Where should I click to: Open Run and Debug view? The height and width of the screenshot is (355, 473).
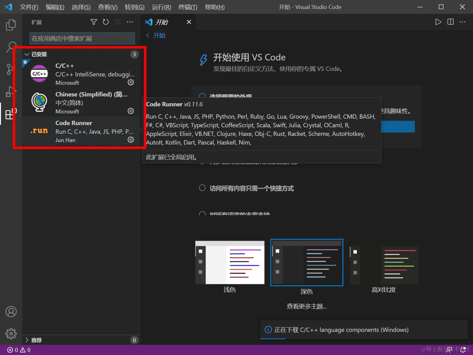pos(11,92)
